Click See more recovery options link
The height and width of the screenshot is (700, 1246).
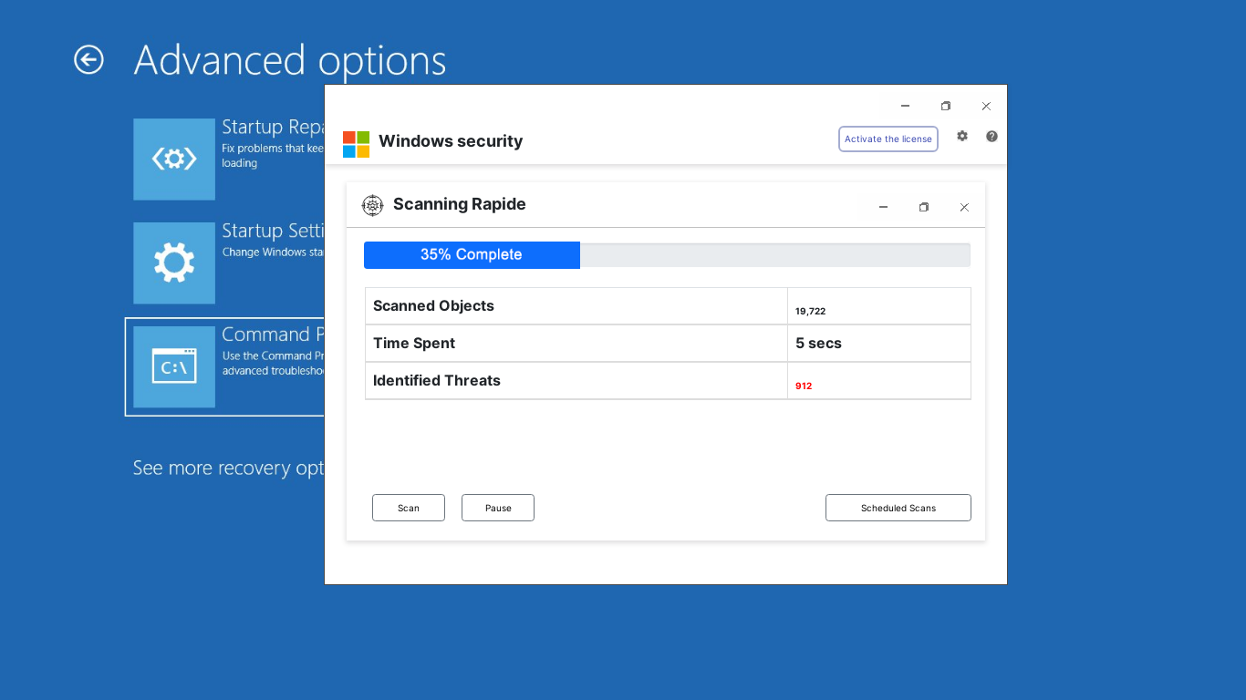[228, 468]
